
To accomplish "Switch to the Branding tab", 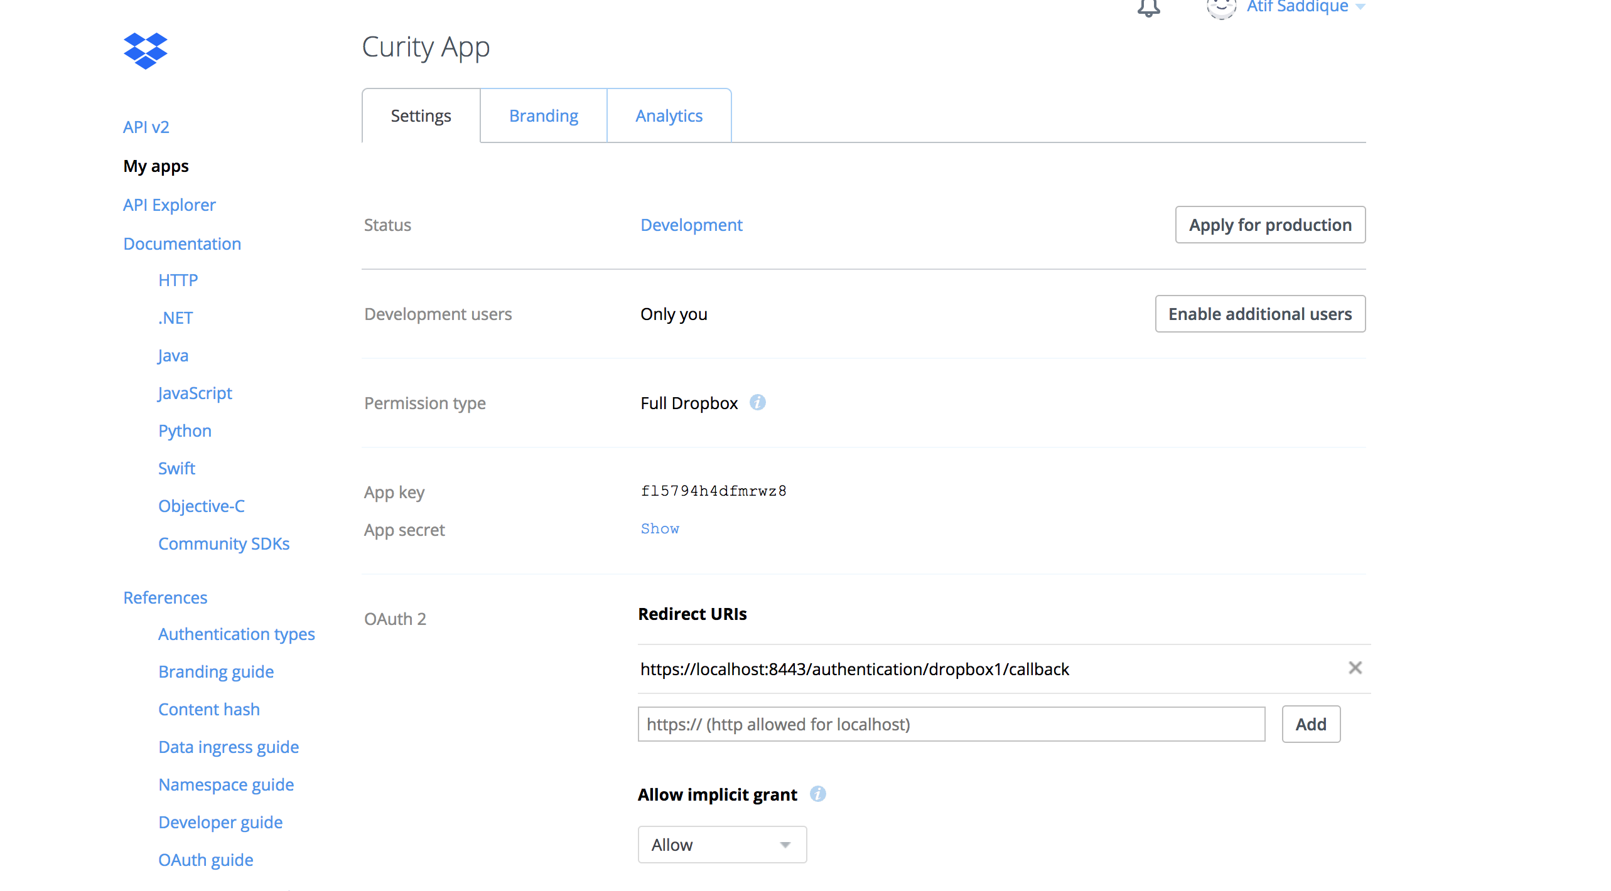I will [x=543, y=116].
